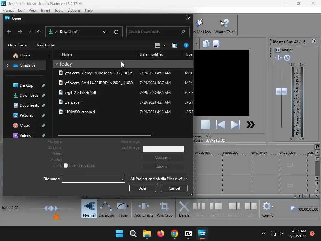Open the Edit menu

click(x=21, y=10)
